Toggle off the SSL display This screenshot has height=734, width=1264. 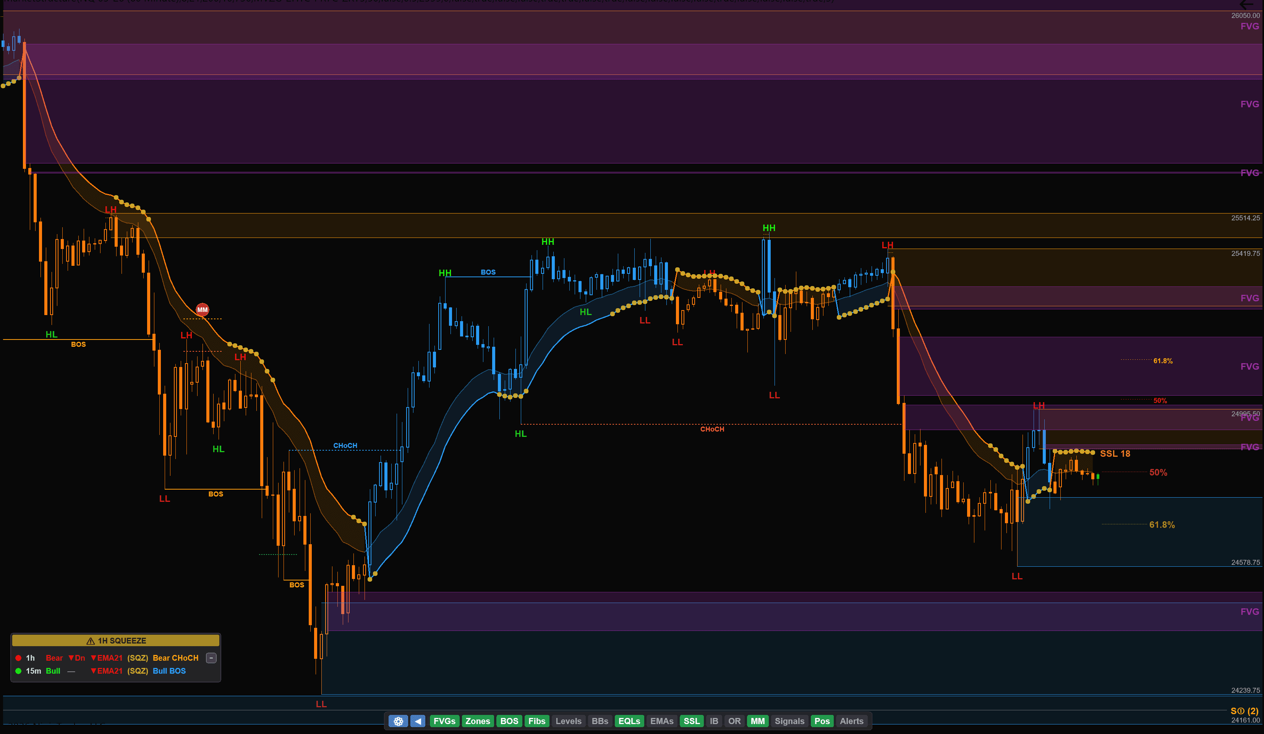(692, 721)
